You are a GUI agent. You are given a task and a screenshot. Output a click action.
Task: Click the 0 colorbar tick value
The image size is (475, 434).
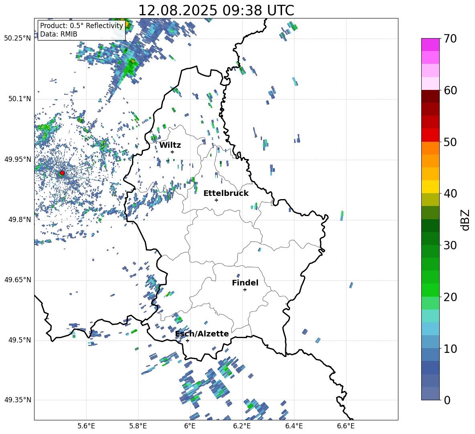click(447, 400)
